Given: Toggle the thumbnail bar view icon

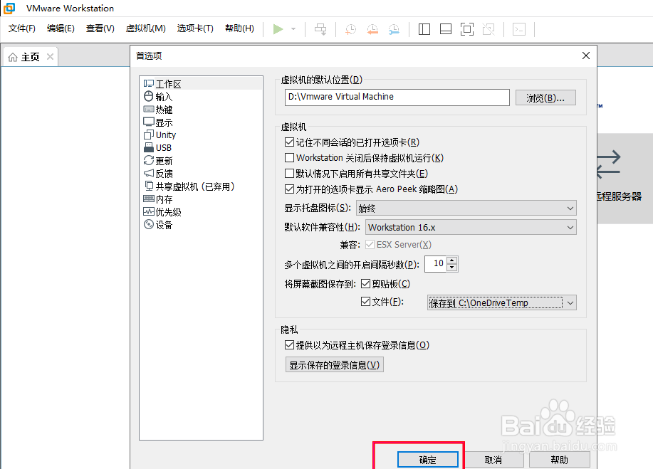Looking at the screenshot, I should pyautogui.click(x=446, y=28).
